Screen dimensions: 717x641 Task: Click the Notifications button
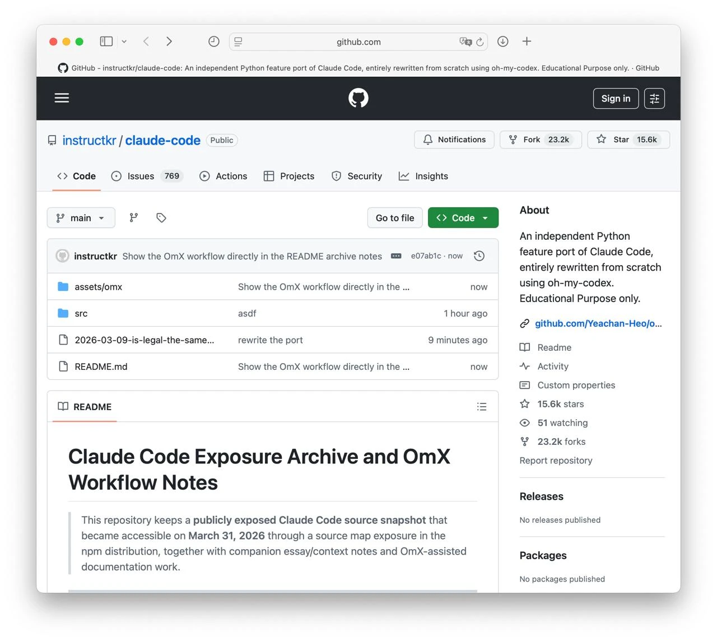tap(454, 140)
